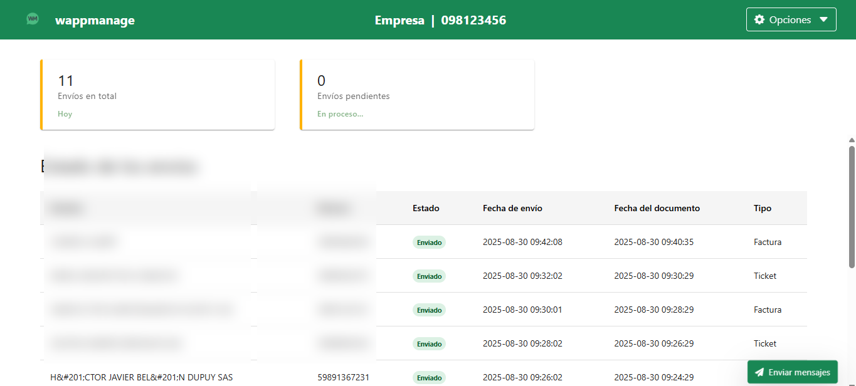This screenshot has width=856, height=386.
Task: Click the page's vertical scrollbar thumb
Action: (x=852, y=207)
